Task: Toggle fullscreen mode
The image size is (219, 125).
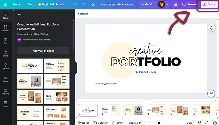Action: pos(207,123)
